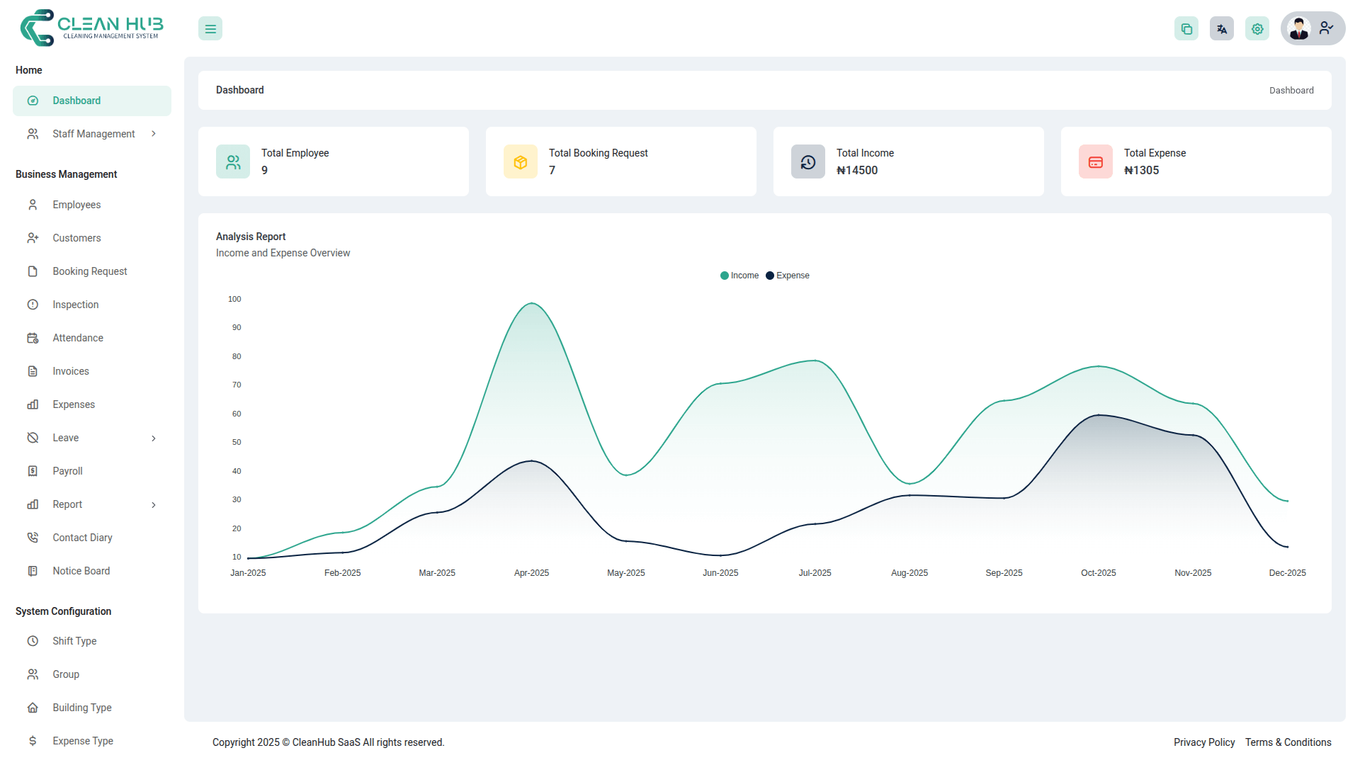Screen dimensions: 1360x765
Task: Click the hamburger sidebar toggle button
Action: [210, 29]
